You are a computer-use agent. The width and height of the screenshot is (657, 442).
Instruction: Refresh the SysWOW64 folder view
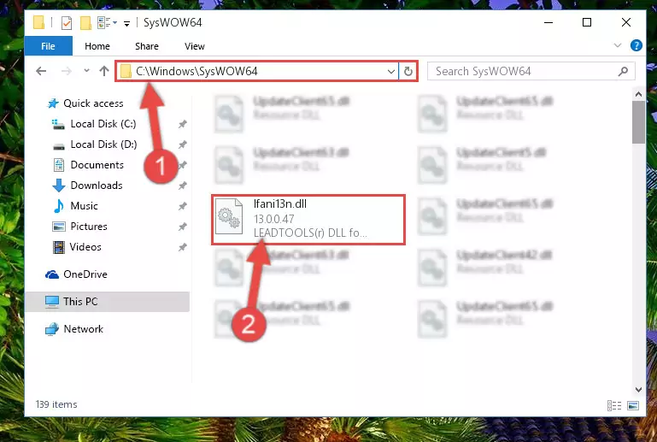(408, 71)
